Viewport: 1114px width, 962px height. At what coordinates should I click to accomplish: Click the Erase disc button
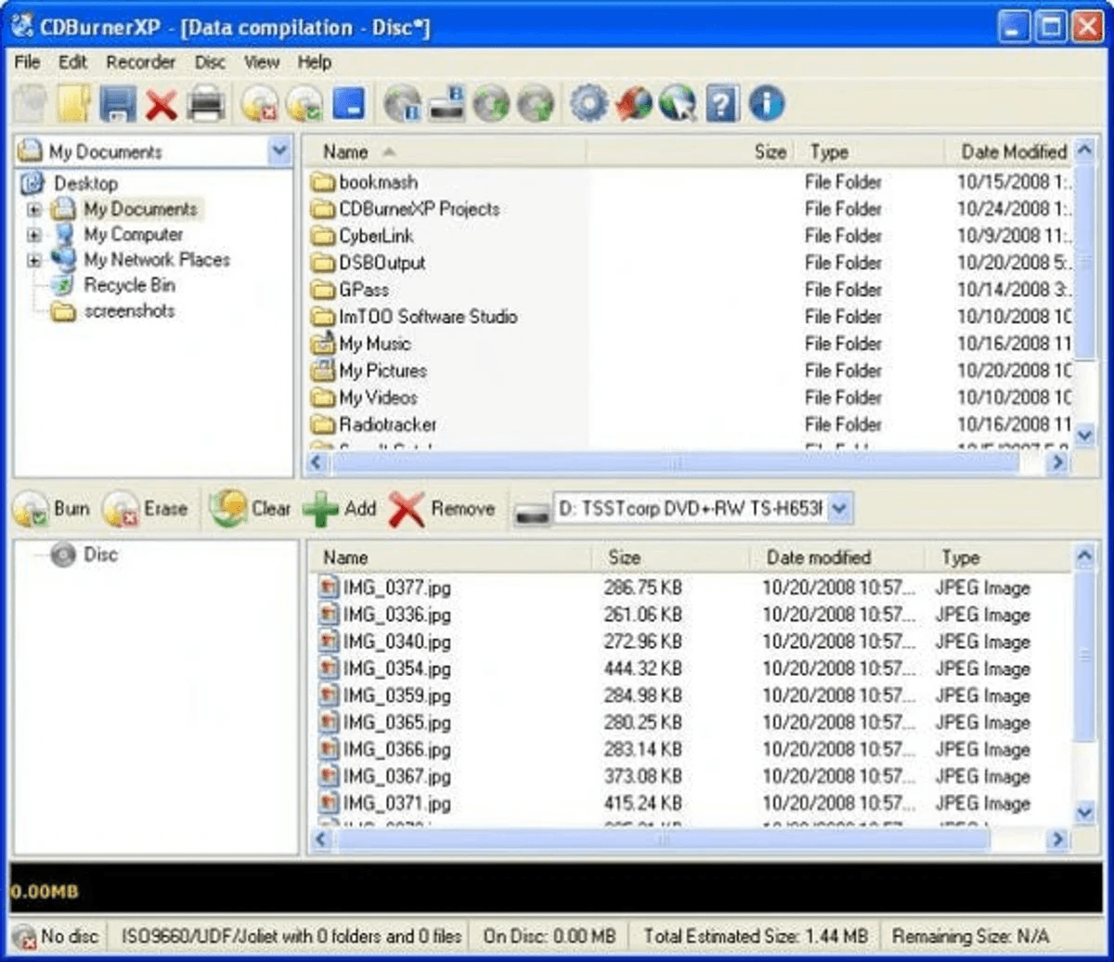point(146,509)
